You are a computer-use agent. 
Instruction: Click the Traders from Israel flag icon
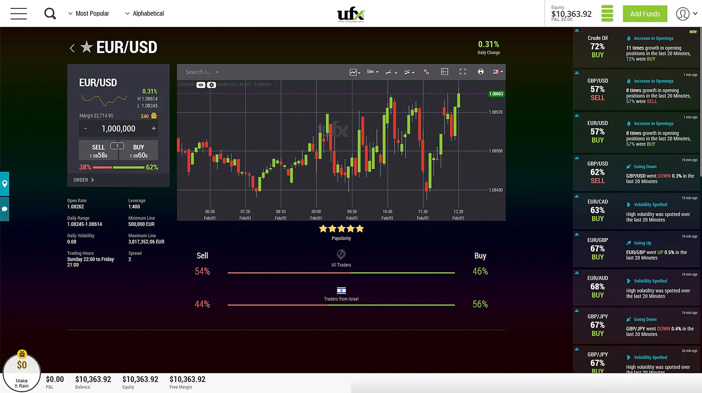341,290
